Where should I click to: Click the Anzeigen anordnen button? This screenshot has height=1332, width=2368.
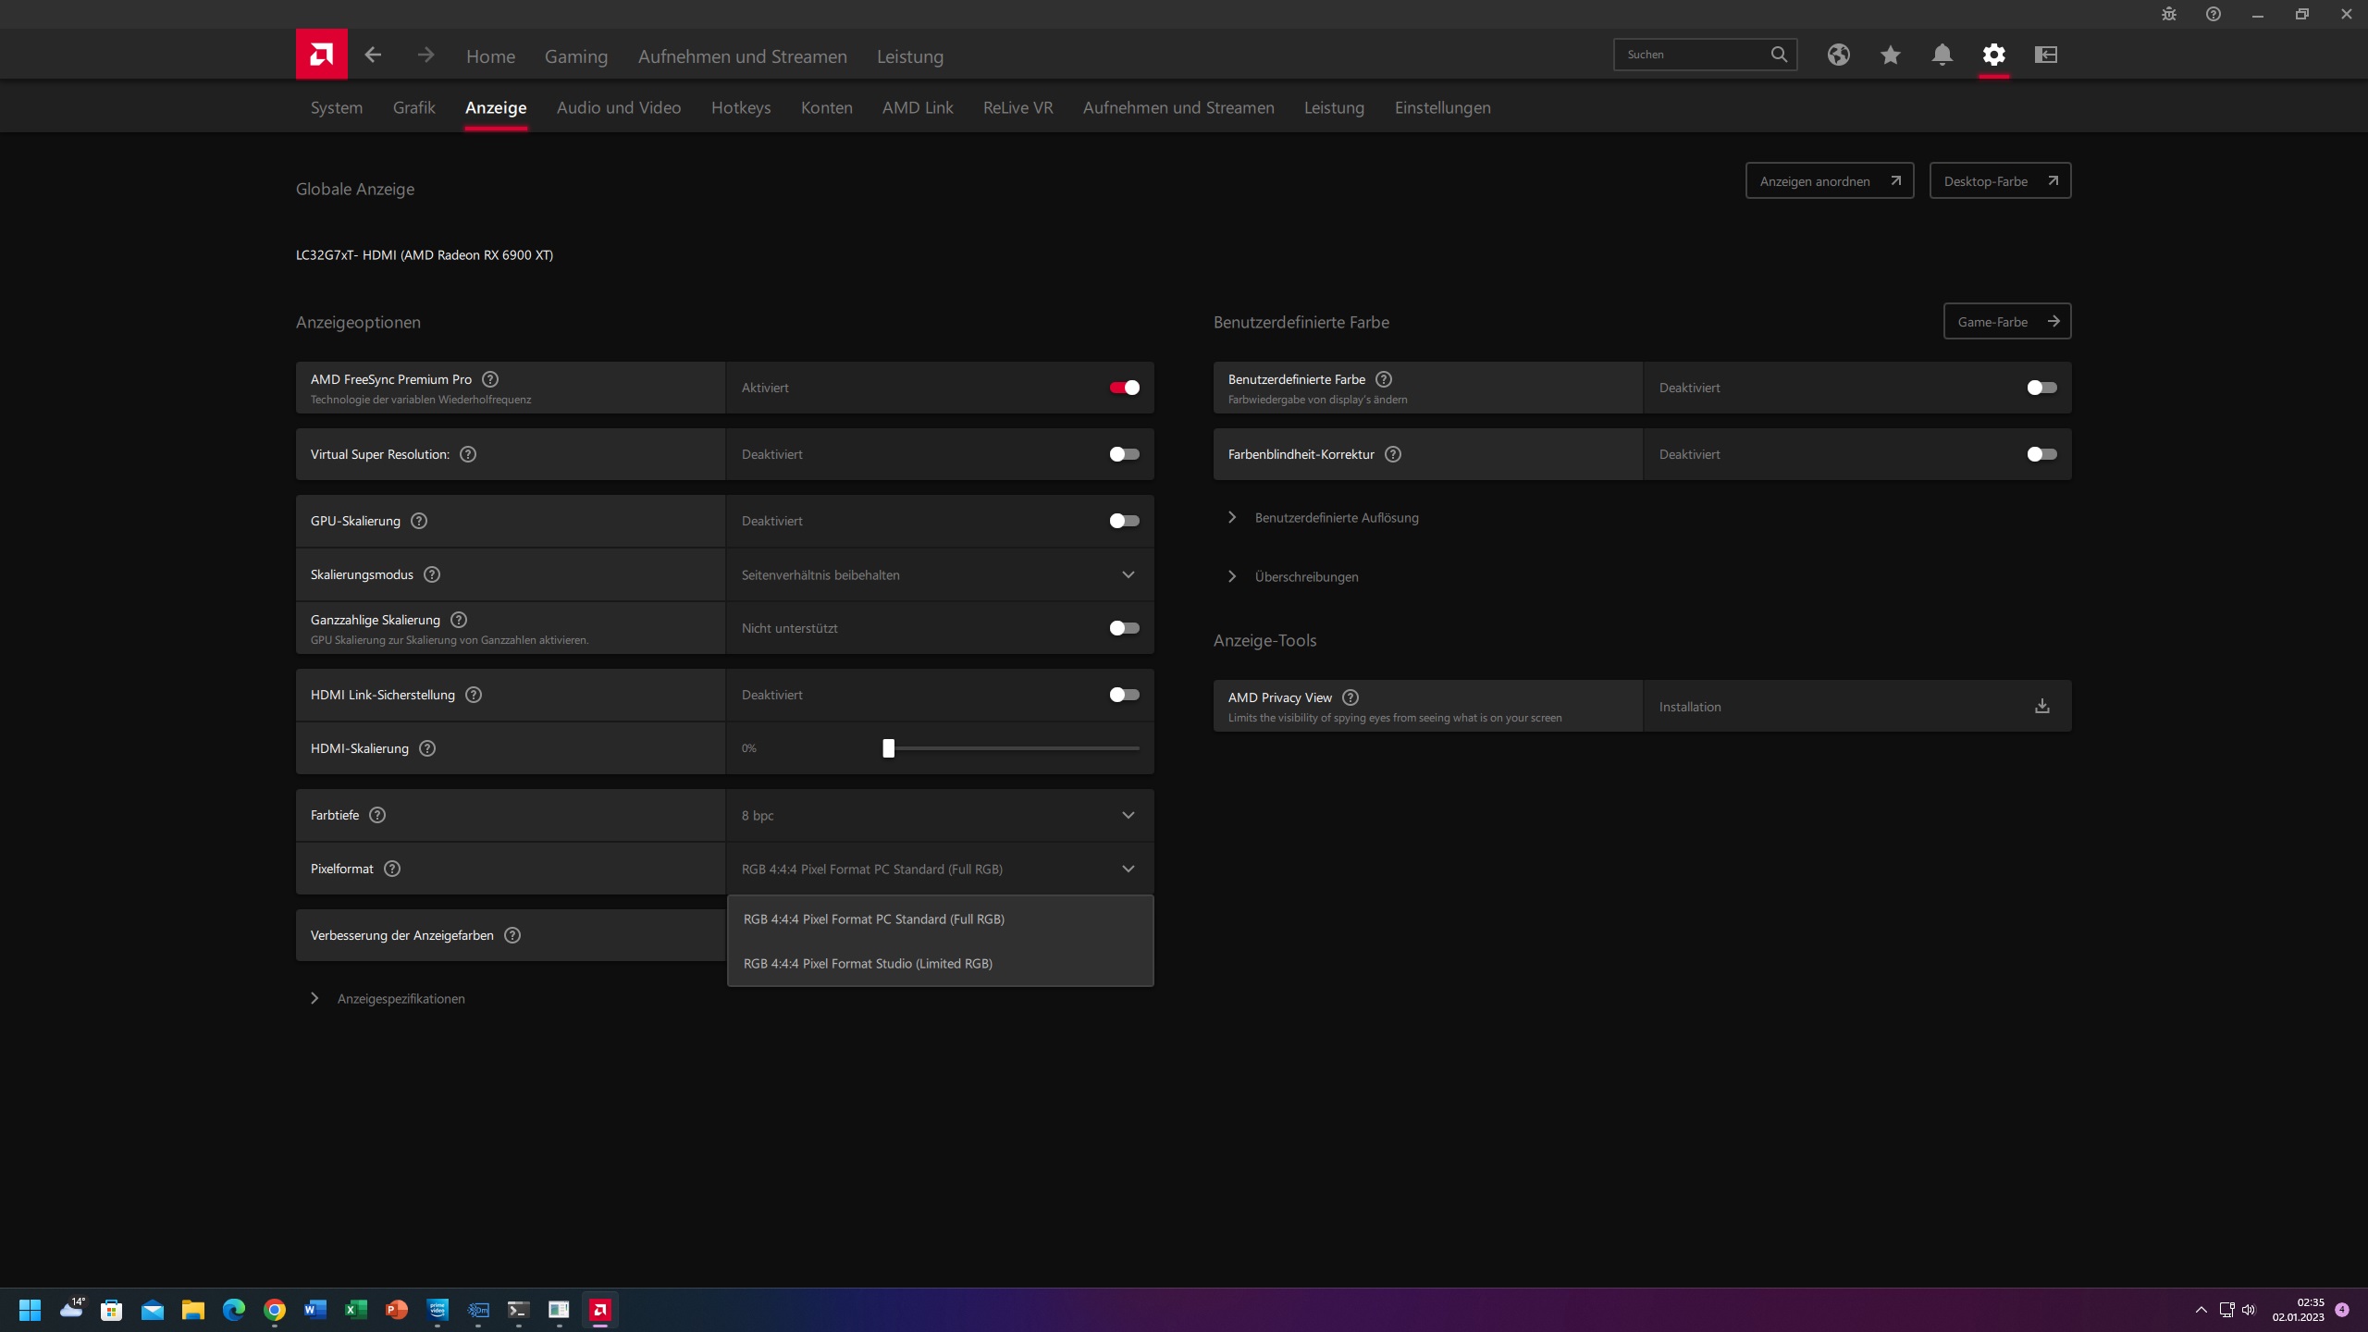1829,181
